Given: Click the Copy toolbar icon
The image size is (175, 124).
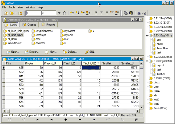Looking at the screenshot, I should [x=126, y=13].
